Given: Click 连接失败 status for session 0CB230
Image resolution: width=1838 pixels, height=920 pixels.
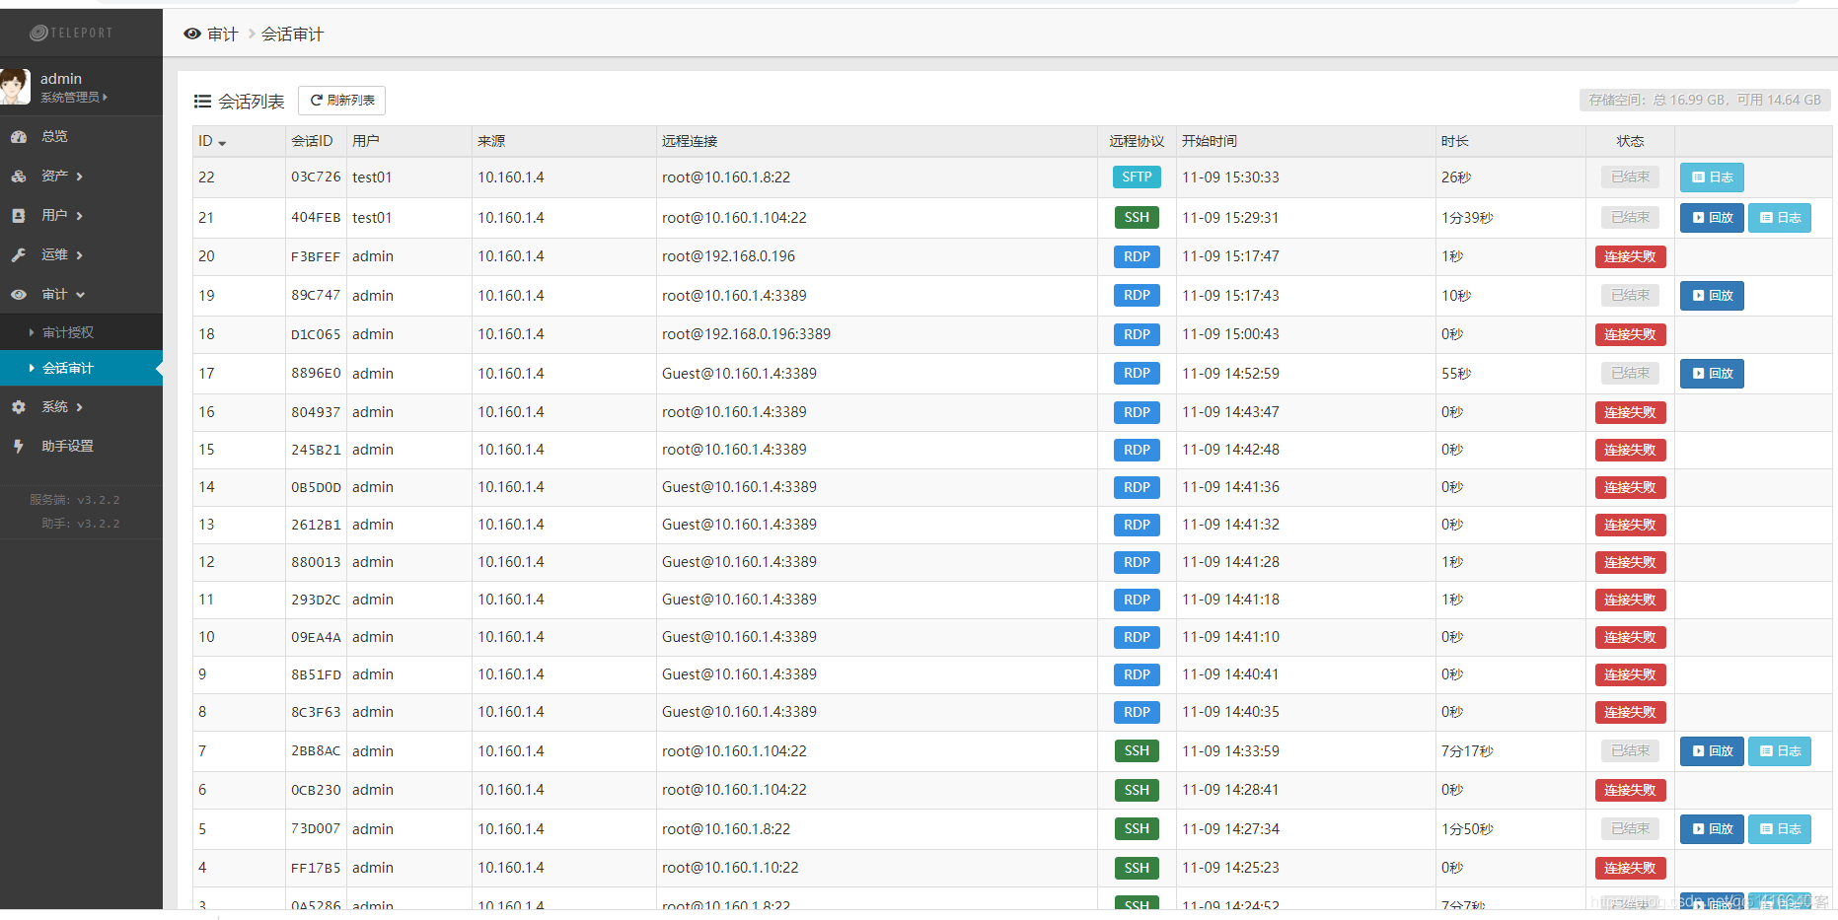Looking at the screenshot, I should [x=1630, y=790].
